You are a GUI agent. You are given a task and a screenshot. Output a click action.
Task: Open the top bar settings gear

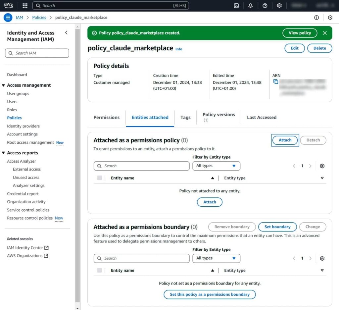point(279,6)
